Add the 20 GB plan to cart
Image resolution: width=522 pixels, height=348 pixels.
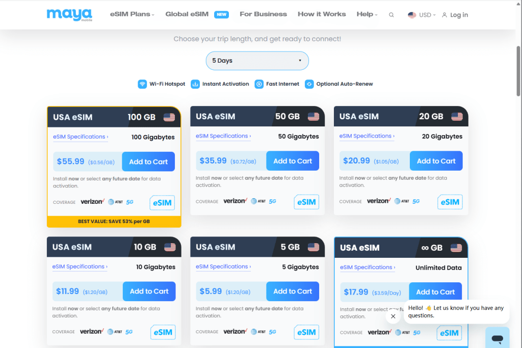tap(436, 161)
